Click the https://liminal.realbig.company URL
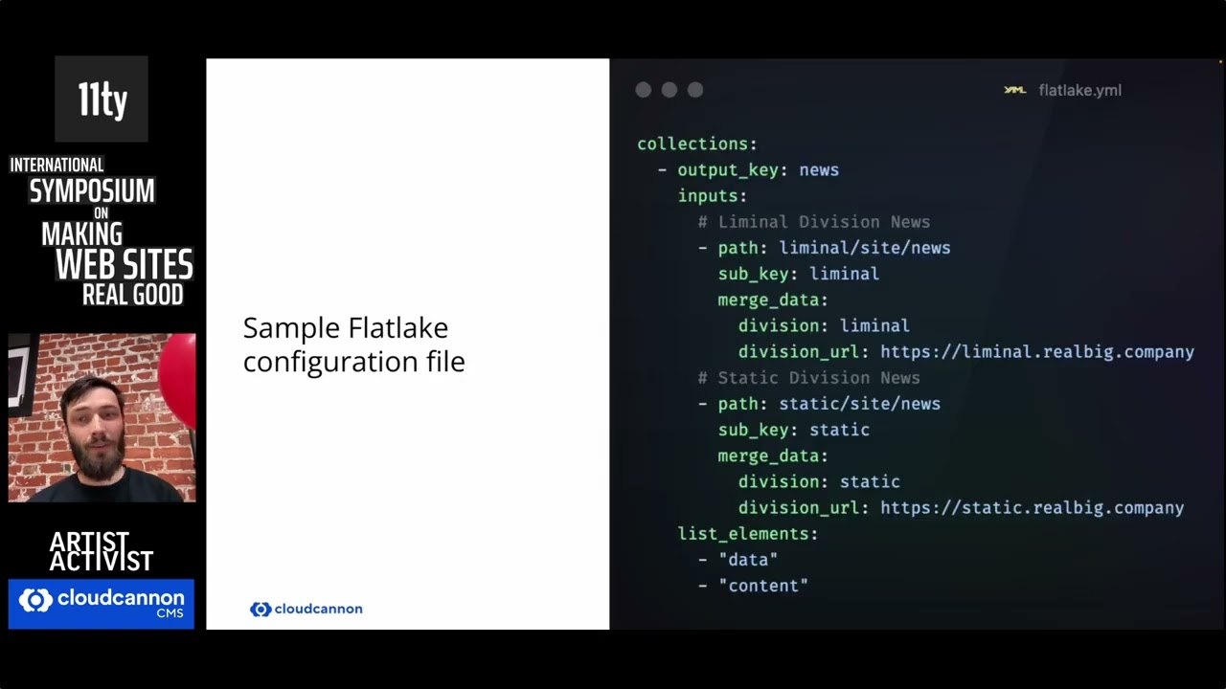 [x=1037, y=352]
